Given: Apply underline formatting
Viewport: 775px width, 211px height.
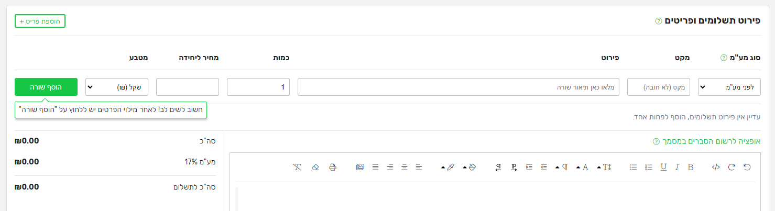Looking at the screenshot, I should [663, 167].
